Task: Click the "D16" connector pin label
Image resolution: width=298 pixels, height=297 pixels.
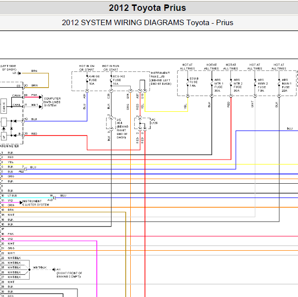Action: point(128,96)
